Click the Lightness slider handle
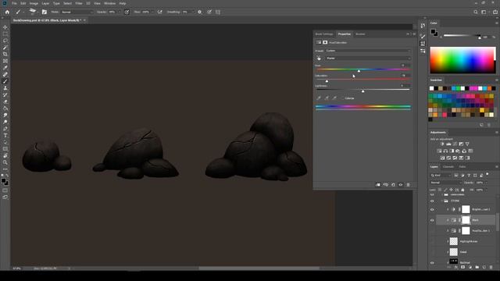 362,91
